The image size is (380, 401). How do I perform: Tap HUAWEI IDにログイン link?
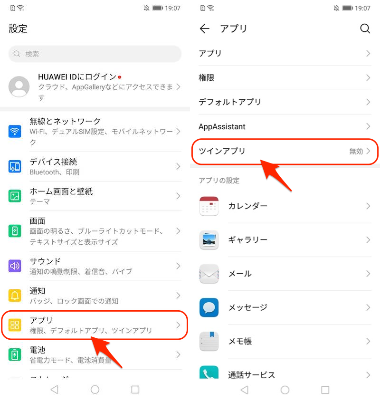[77, 76]
